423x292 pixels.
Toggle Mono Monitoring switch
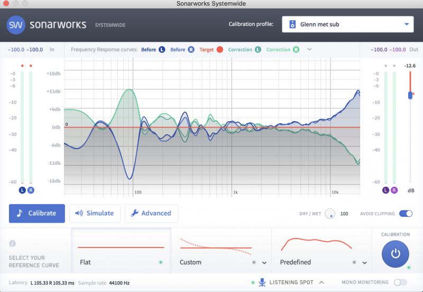[400, 282]
